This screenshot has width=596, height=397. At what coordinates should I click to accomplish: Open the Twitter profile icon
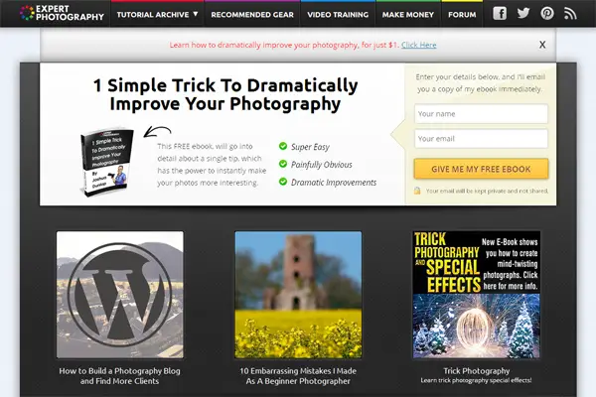pos(523,13)
